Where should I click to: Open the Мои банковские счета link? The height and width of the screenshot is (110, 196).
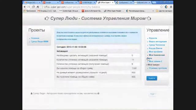[x=157, y=55]
